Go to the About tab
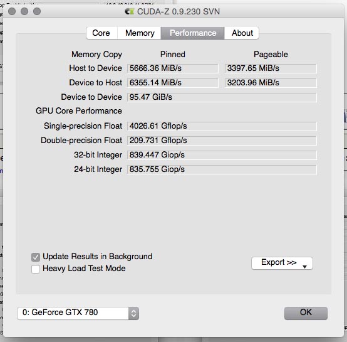The width and height of the screenshot is (347, 342). [242, 33]
